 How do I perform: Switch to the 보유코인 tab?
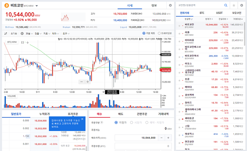pyautogui.click(x=237, y=13)
